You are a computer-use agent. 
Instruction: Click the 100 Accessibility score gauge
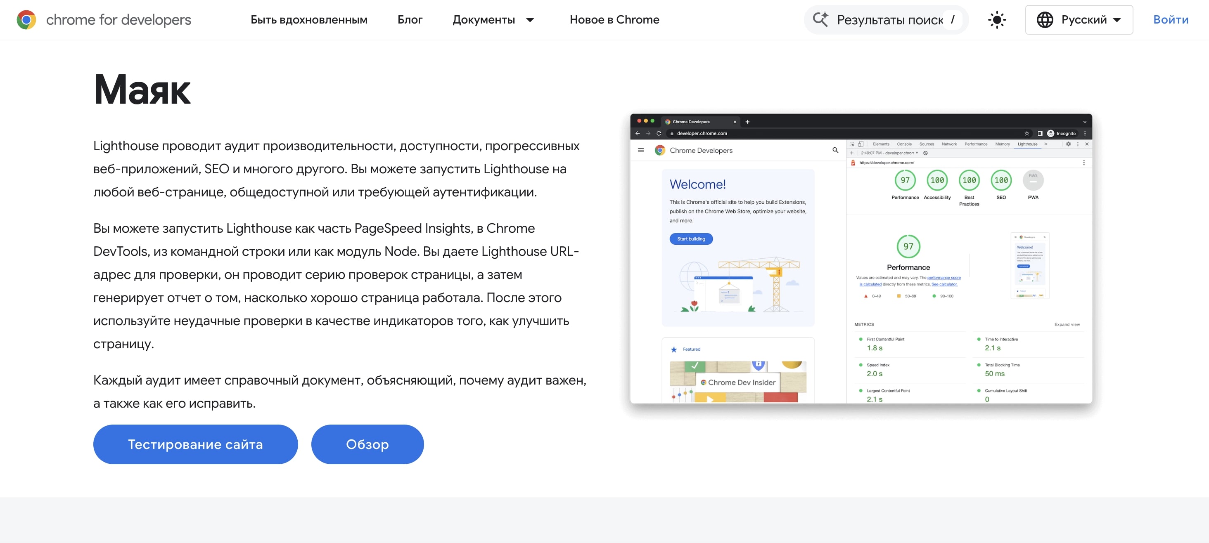[937, 180]
